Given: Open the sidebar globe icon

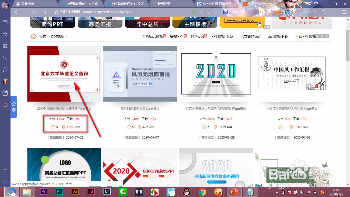Looking at the screenshot, I should click(x=5, y=46).
